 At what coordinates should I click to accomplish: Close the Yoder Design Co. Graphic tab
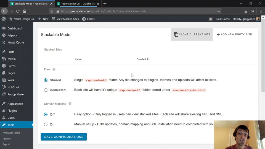98,4
